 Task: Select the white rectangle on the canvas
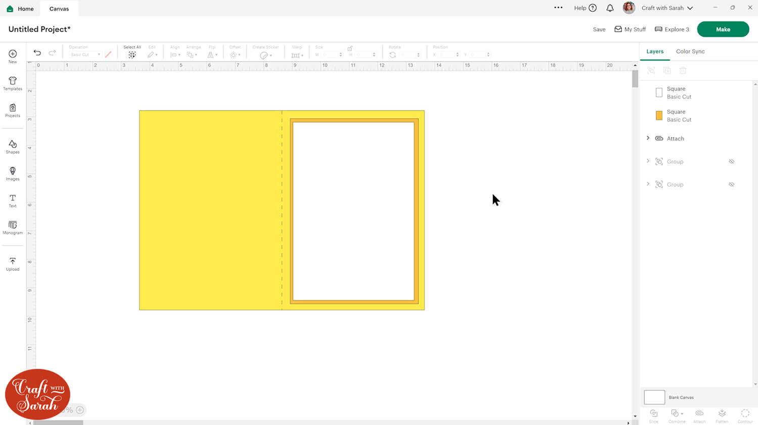(x=353, y=211)
